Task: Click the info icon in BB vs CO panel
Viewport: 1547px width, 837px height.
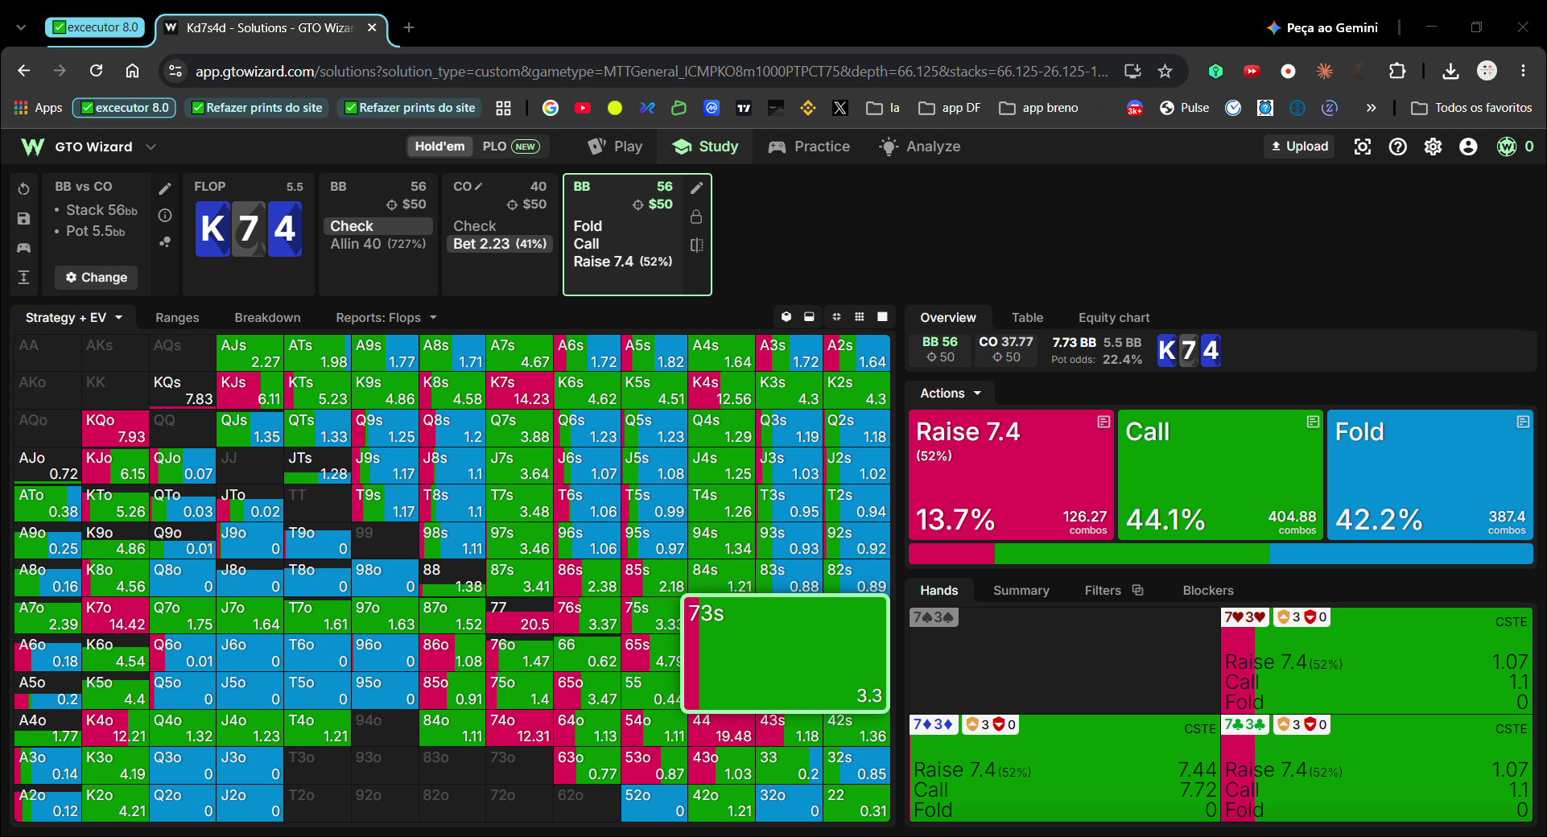Action: point(165,215)
